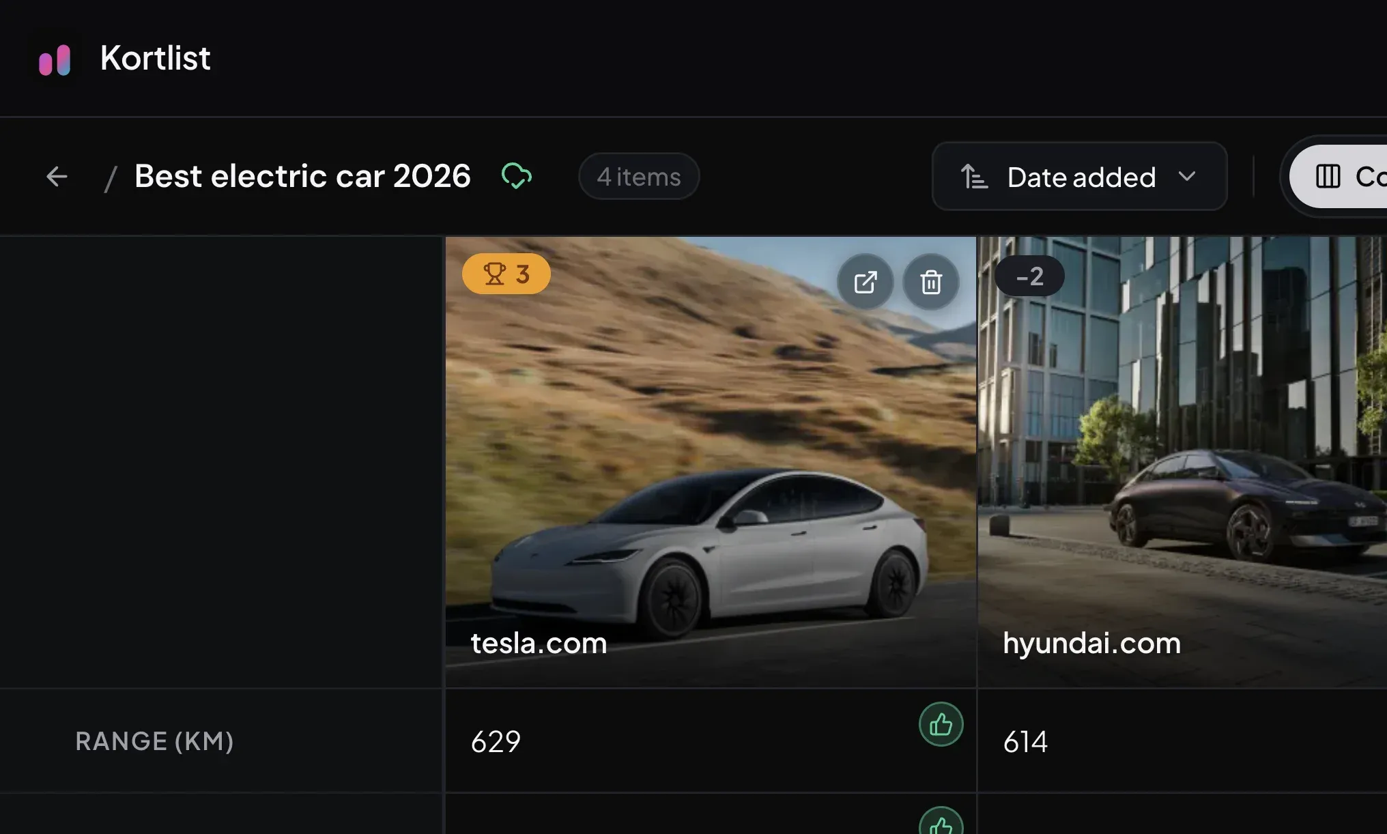Image resolution: width=1387 pixels, height=834 pixels.
Task: Click the Tesla car thumbnail image
Action: pos(711,462)
